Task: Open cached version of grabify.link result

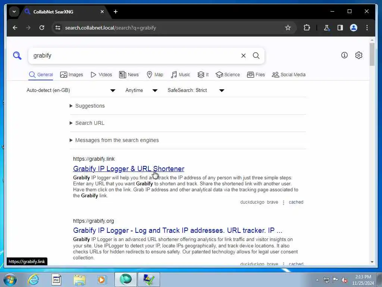Action: pos(296,202)
